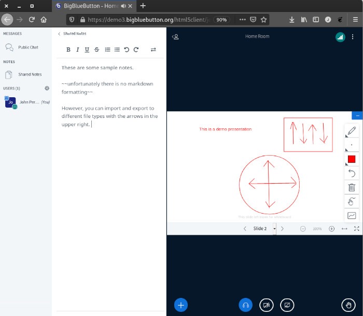Viewport: 363px width, 316px height.
Task: Undo last edit in Shared Notes
Action: (127, 50)
